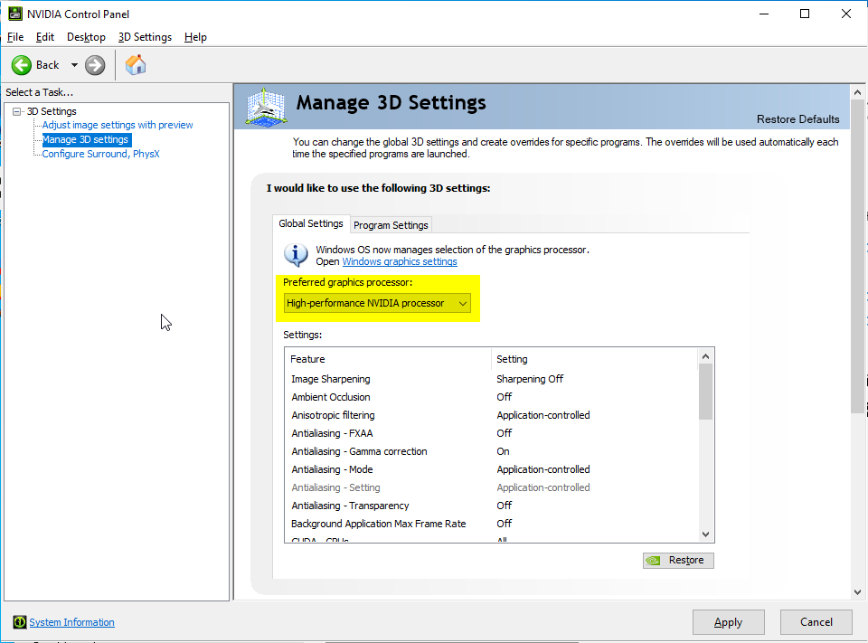Screen dimensions: 868x643
Task: Expand the Back button's dropdown arrow
Action: [75, 64]
